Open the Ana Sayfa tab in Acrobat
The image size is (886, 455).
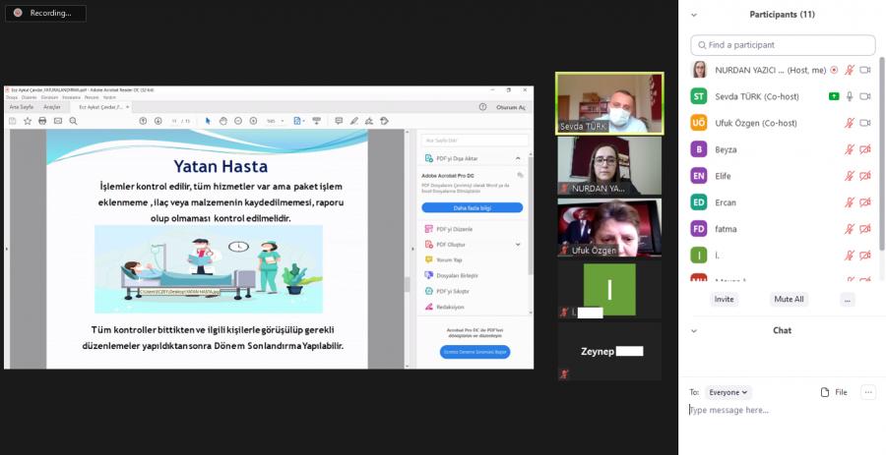tap(20, 107)
